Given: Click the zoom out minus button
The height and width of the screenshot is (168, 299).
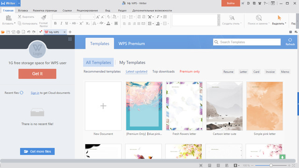Looking at the screenshot, I should 252,165.
